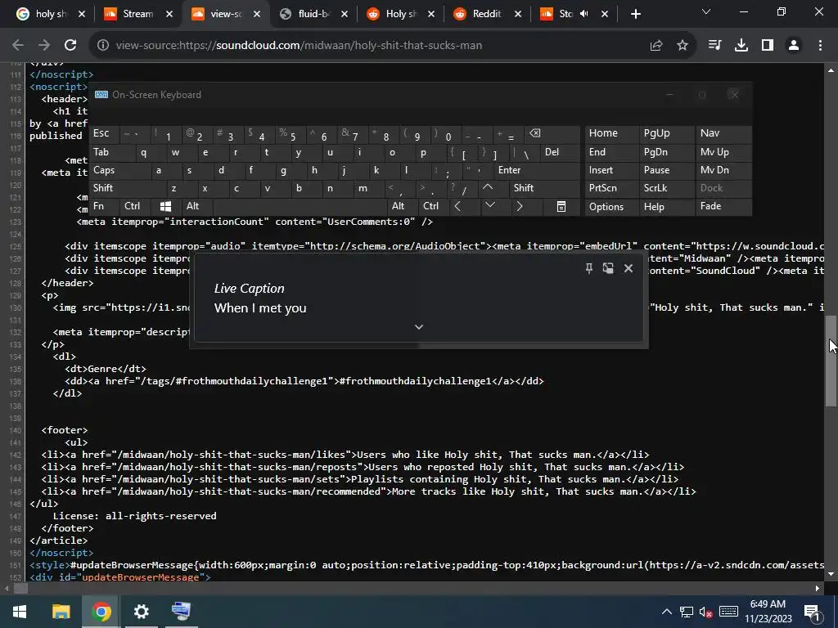
Task: Click the browser forward arrow
Action: (44, 46)
